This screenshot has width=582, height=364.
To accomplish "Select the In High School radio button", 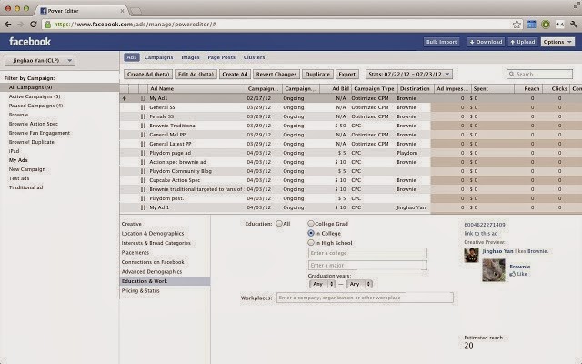I will [311, 243].
